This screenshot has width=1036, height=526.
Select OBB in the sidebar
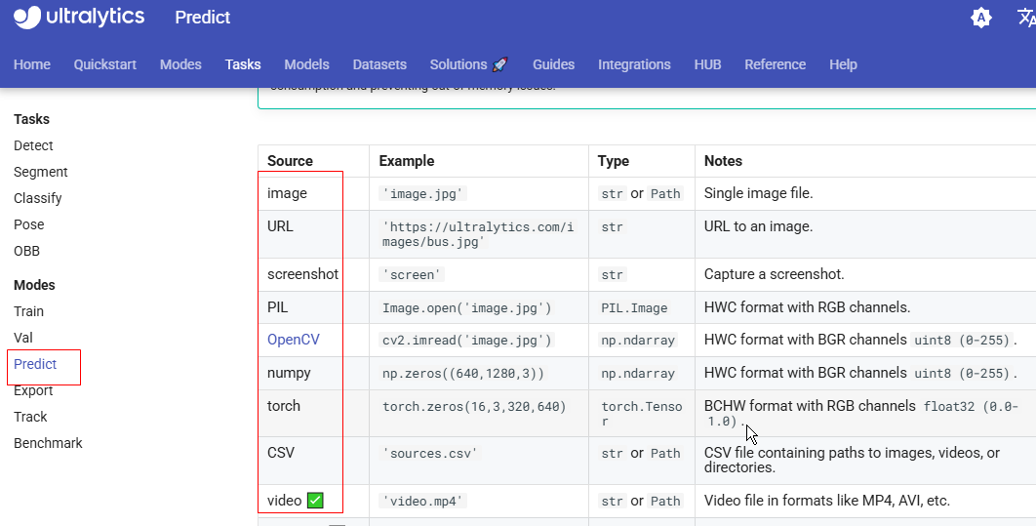[x=26, y=251]
